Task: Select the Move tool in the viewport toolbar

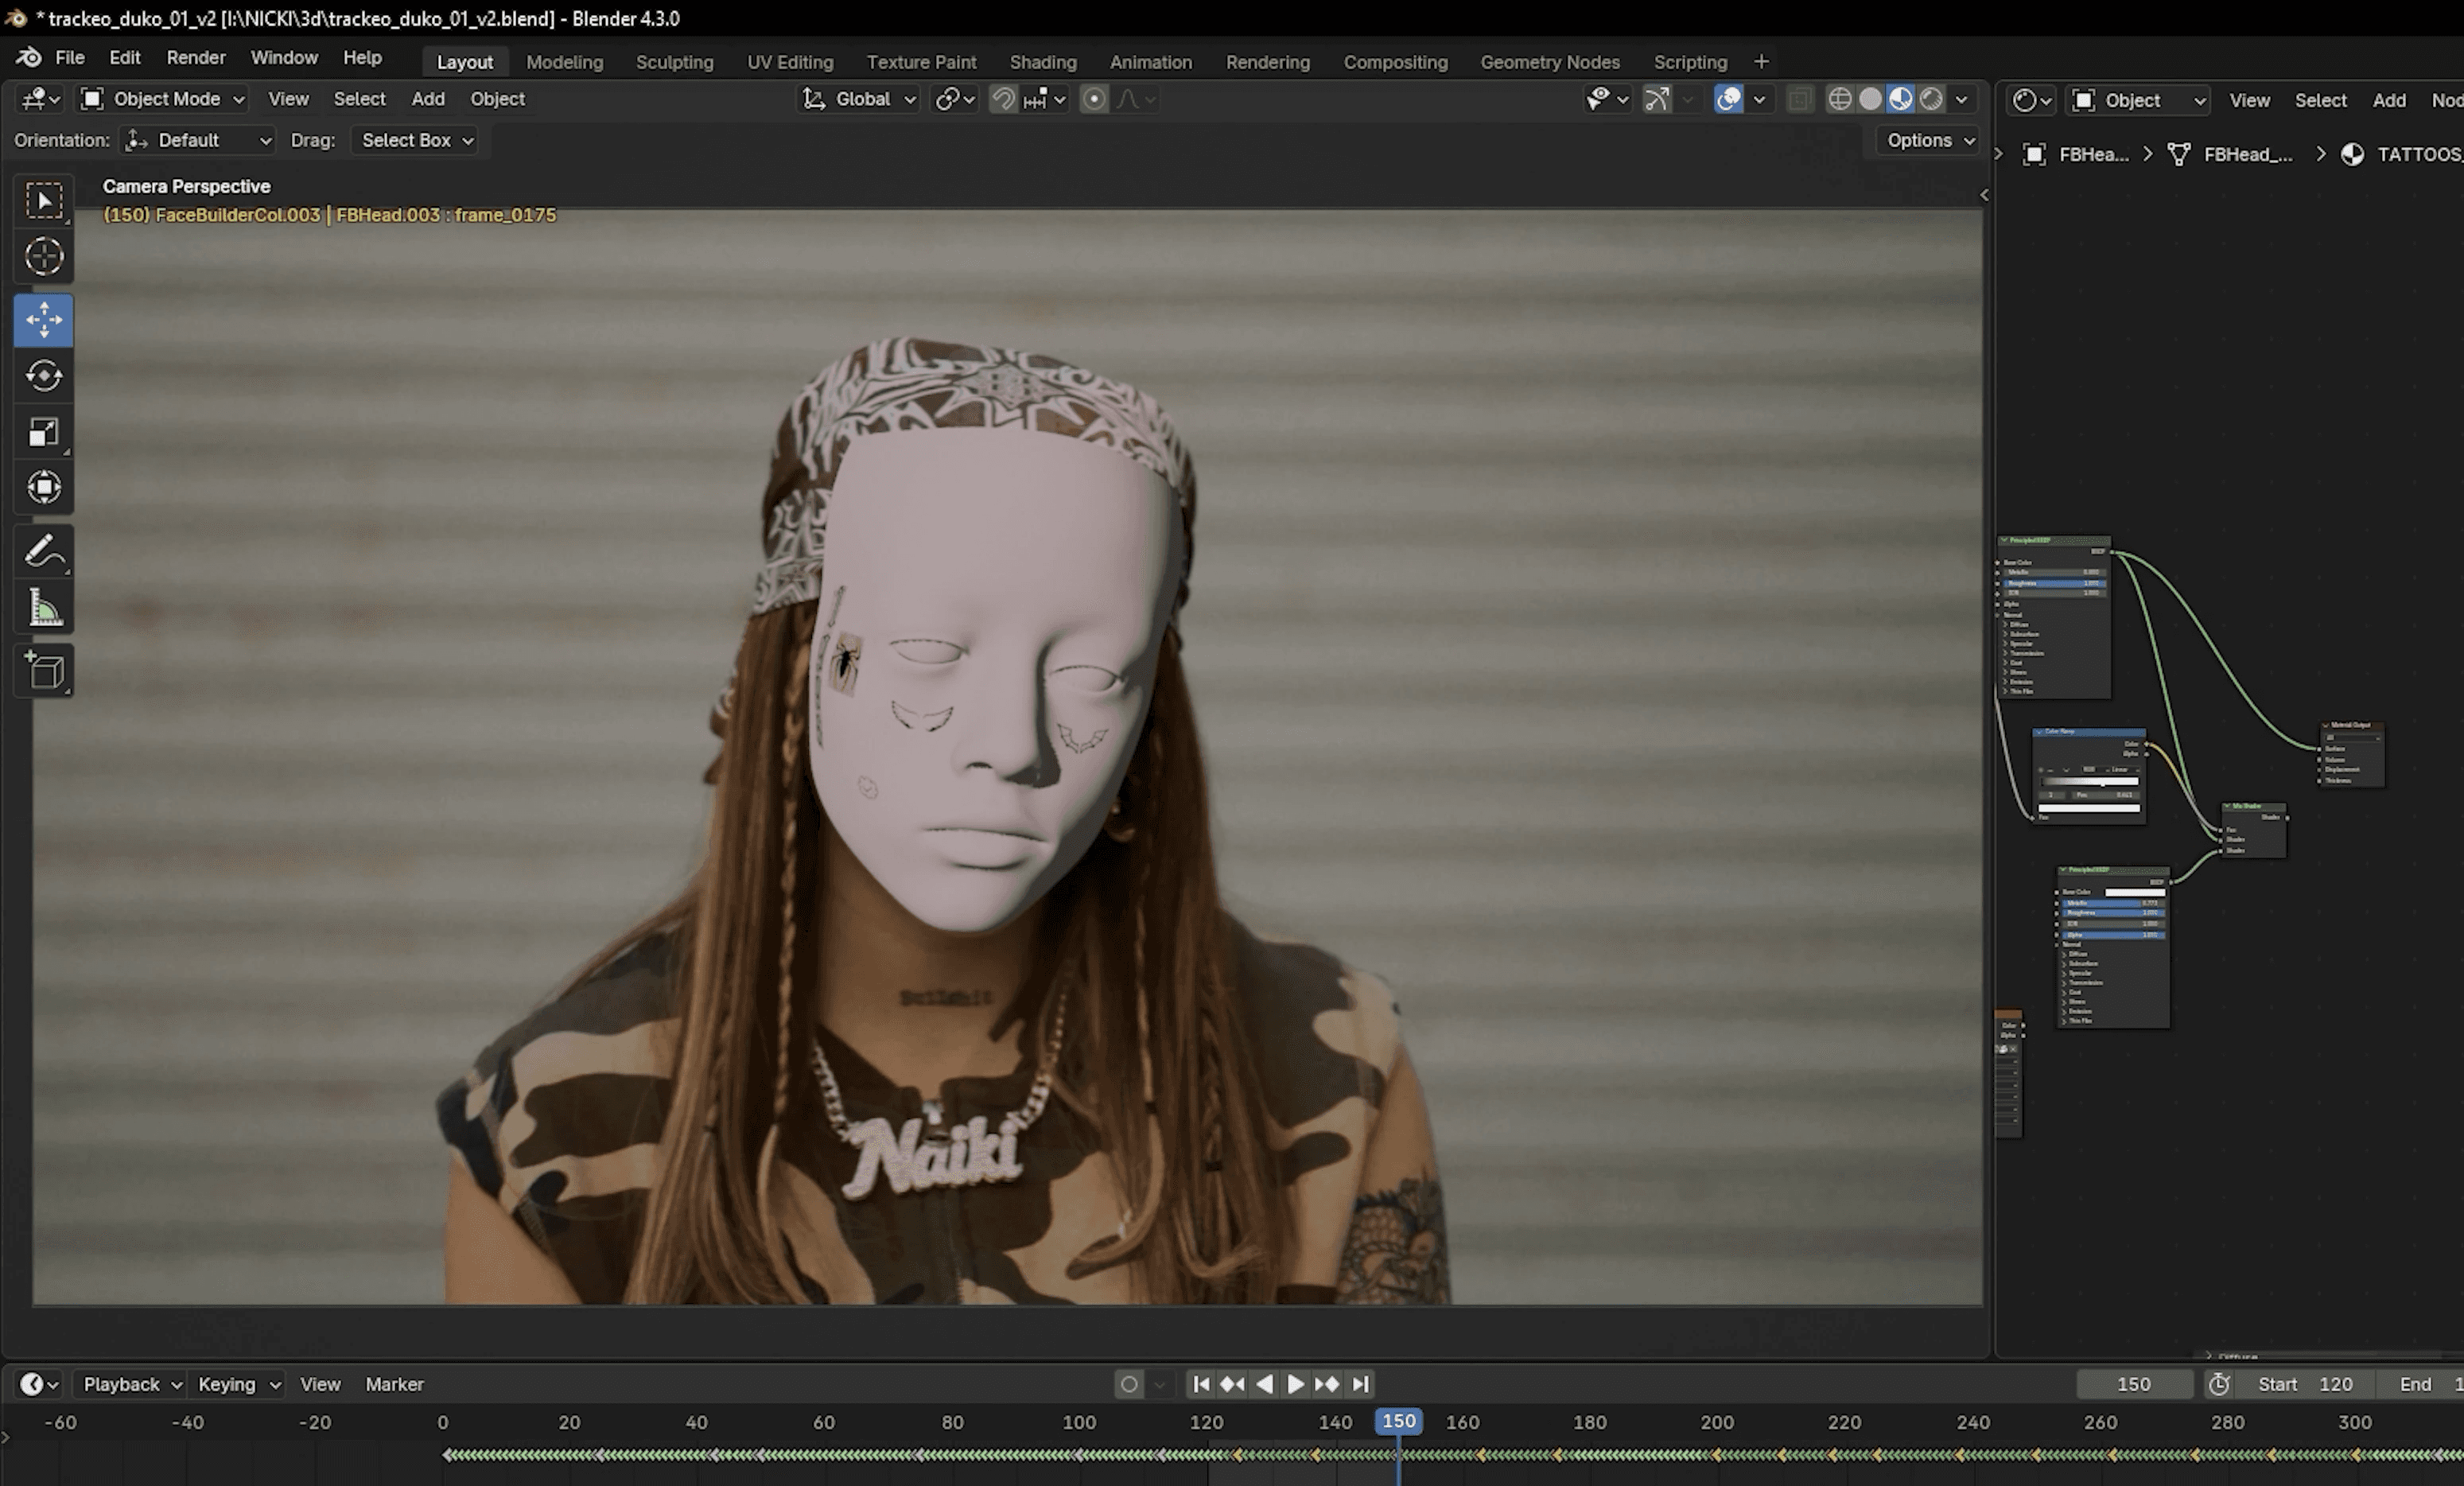Action: [x=44, y=320]
